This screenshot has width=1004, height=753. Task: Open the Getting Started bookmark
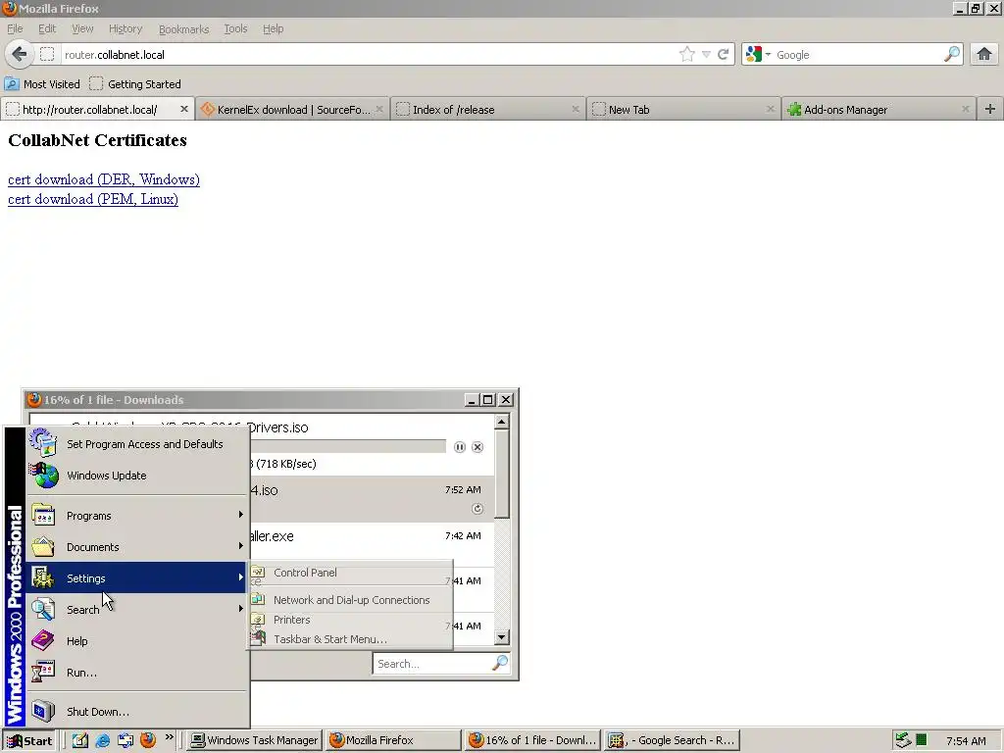pyautogui.click(x=135, y=84)
